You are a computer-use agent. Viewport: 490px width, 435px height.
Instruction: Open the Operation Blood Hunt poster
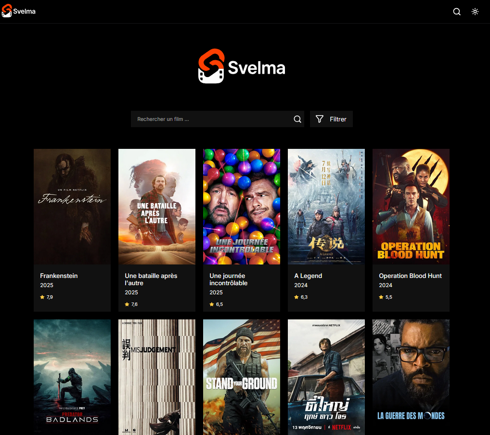tap(411, 206)
